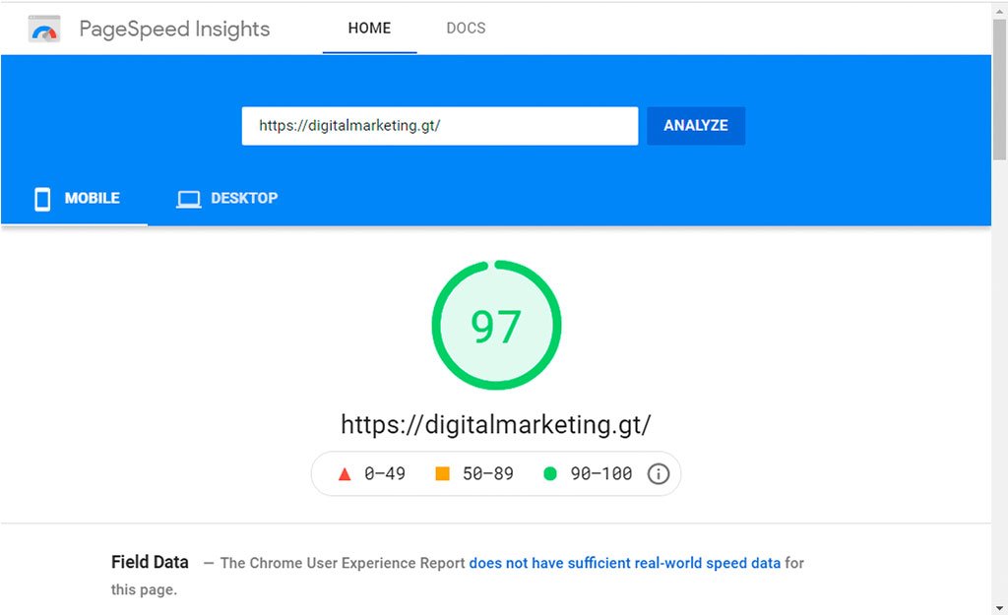Click the 0–49 range label
This screenshot has width=1008, height=615.
pyautogui.click(x=385, y=474)
